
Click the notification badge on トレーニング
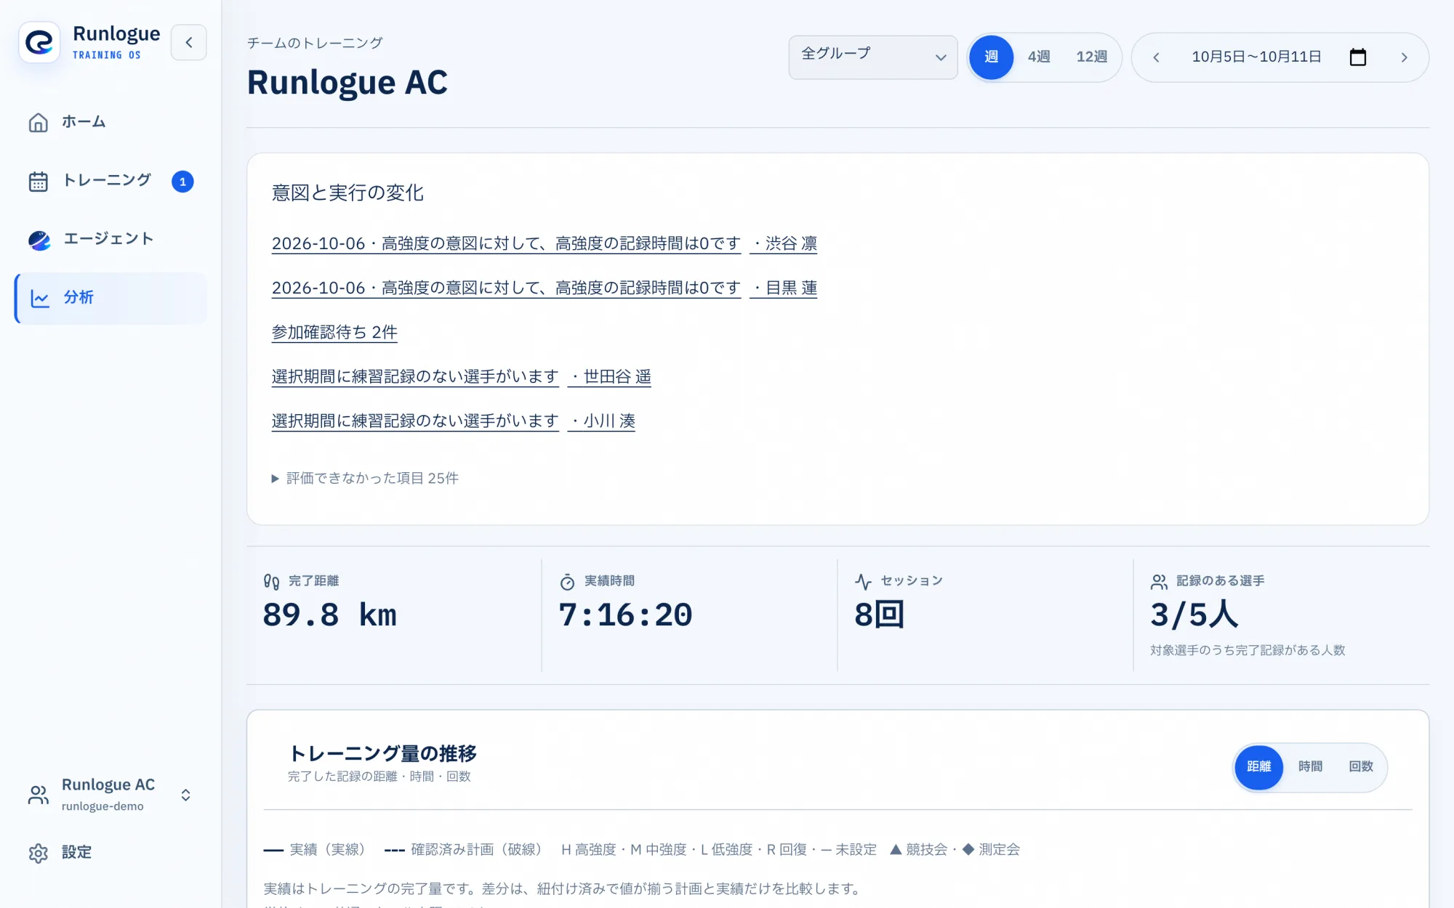click(182, 182)
